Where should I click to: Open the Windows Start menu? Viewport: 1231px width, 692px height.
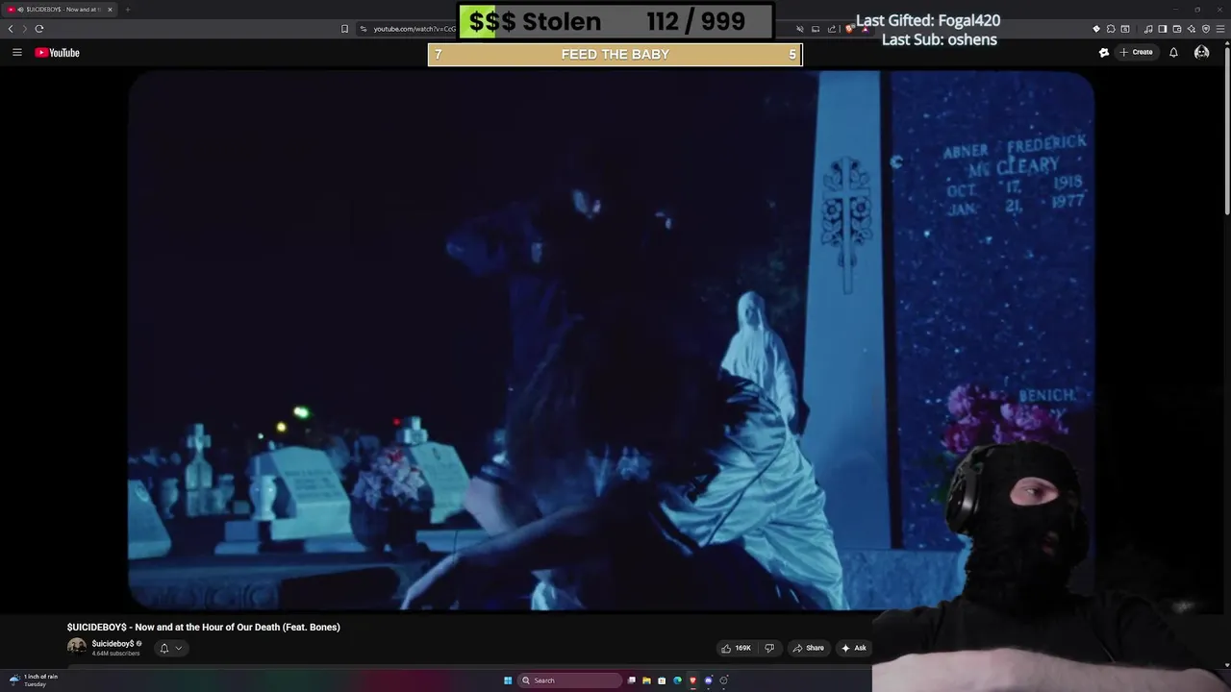click(x=508, y=680)
